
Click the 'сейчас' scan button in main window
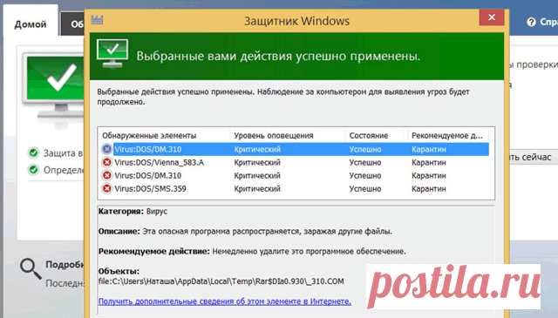coord(533,157)
